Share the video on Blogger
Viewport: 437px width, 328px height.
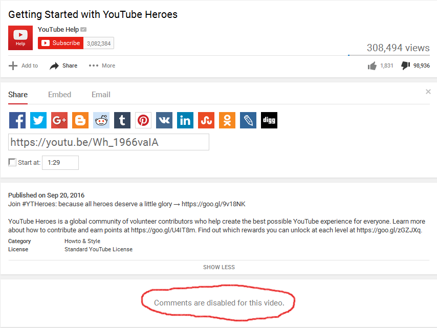80,120
